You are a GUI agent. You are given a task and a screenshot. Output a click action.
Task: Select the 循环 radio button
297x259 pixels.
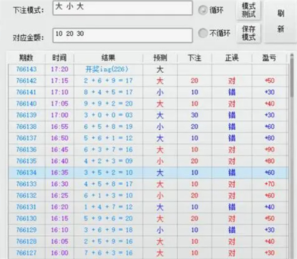click(x=203, y=10)
